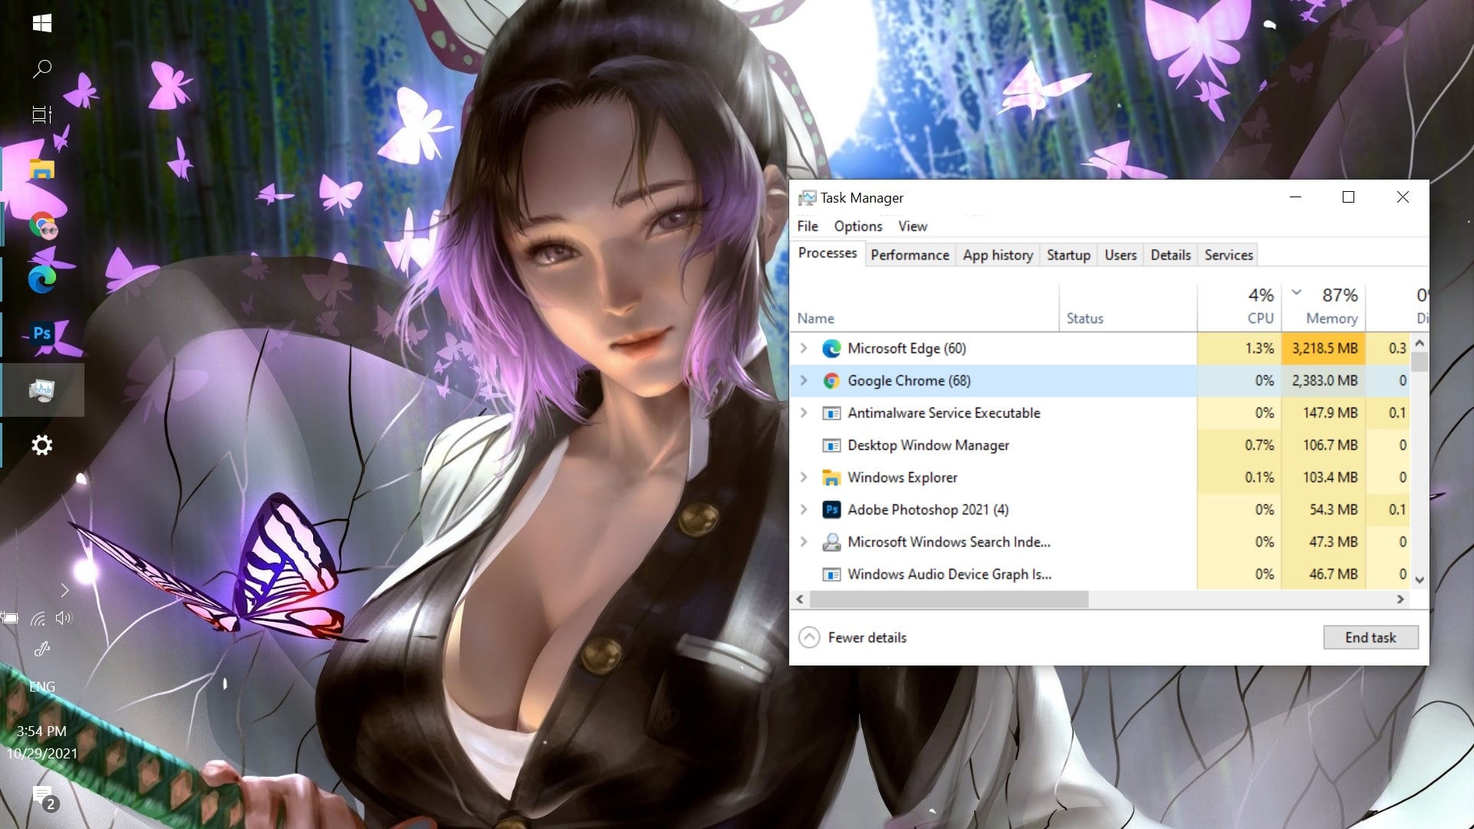This screenshot has height=829, width=1474.
Task: Check the battery status tray icon
Action: [10, 618]
